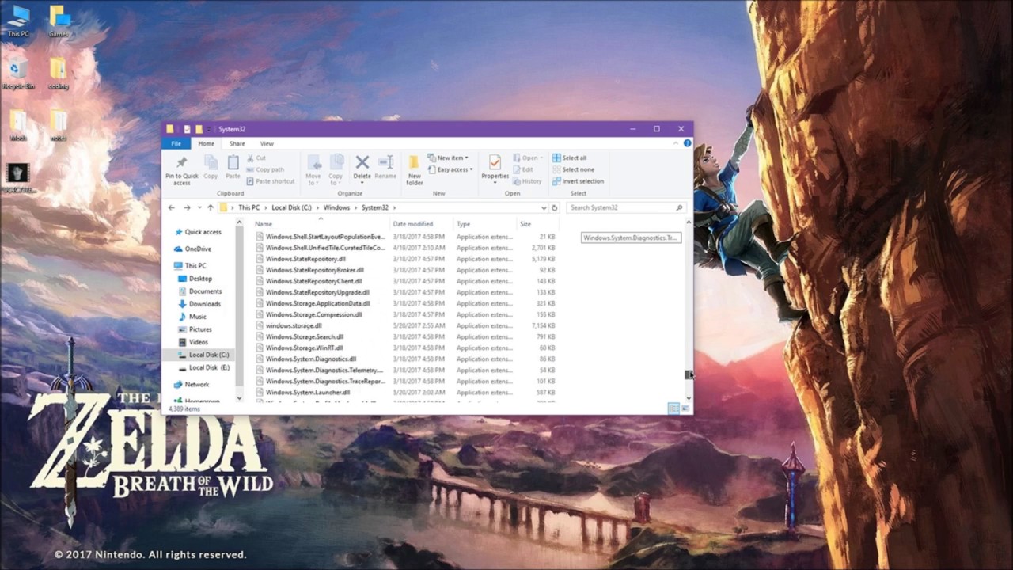1013x570 pixels.
Task: Click the navigation pane scroll down arrow
Action: click(x=240, y=397)
